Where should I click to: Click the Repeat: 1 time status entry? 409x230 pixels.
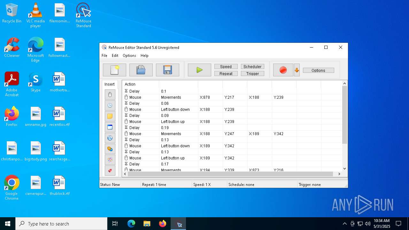[166, 185]
